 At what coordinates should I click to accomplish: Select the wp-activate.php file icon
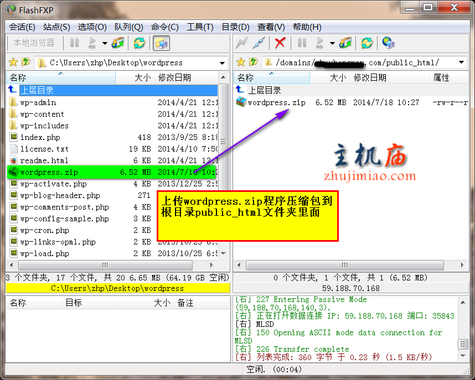pos(13,184)
